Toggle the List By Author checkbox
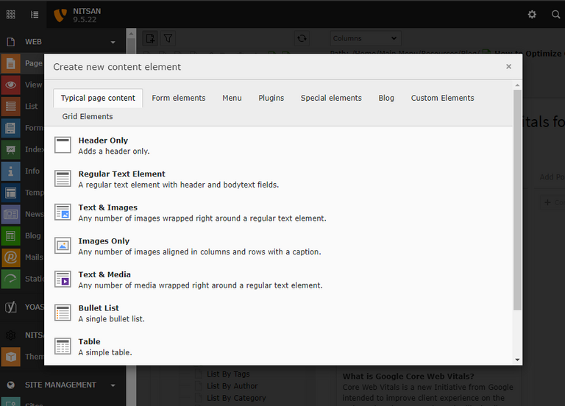 198,386
